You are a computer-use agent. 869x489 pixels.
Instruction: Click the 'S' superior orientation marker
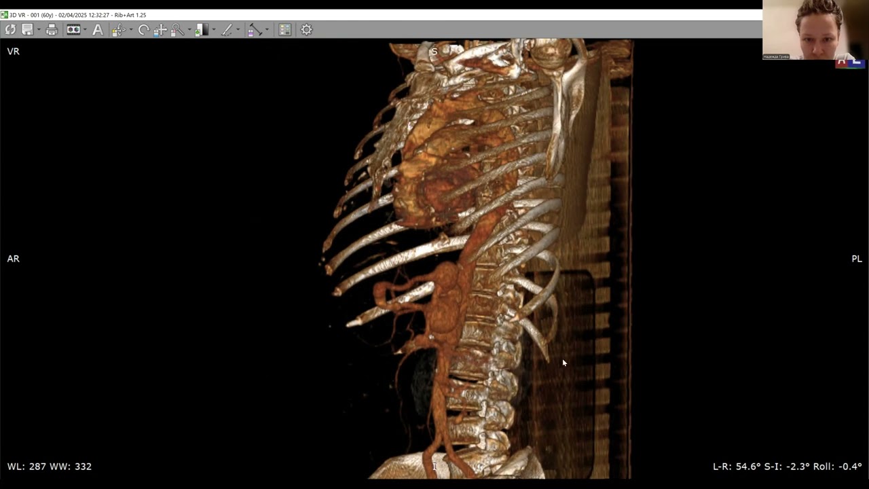pyautogui.click(x=434, y=52)
